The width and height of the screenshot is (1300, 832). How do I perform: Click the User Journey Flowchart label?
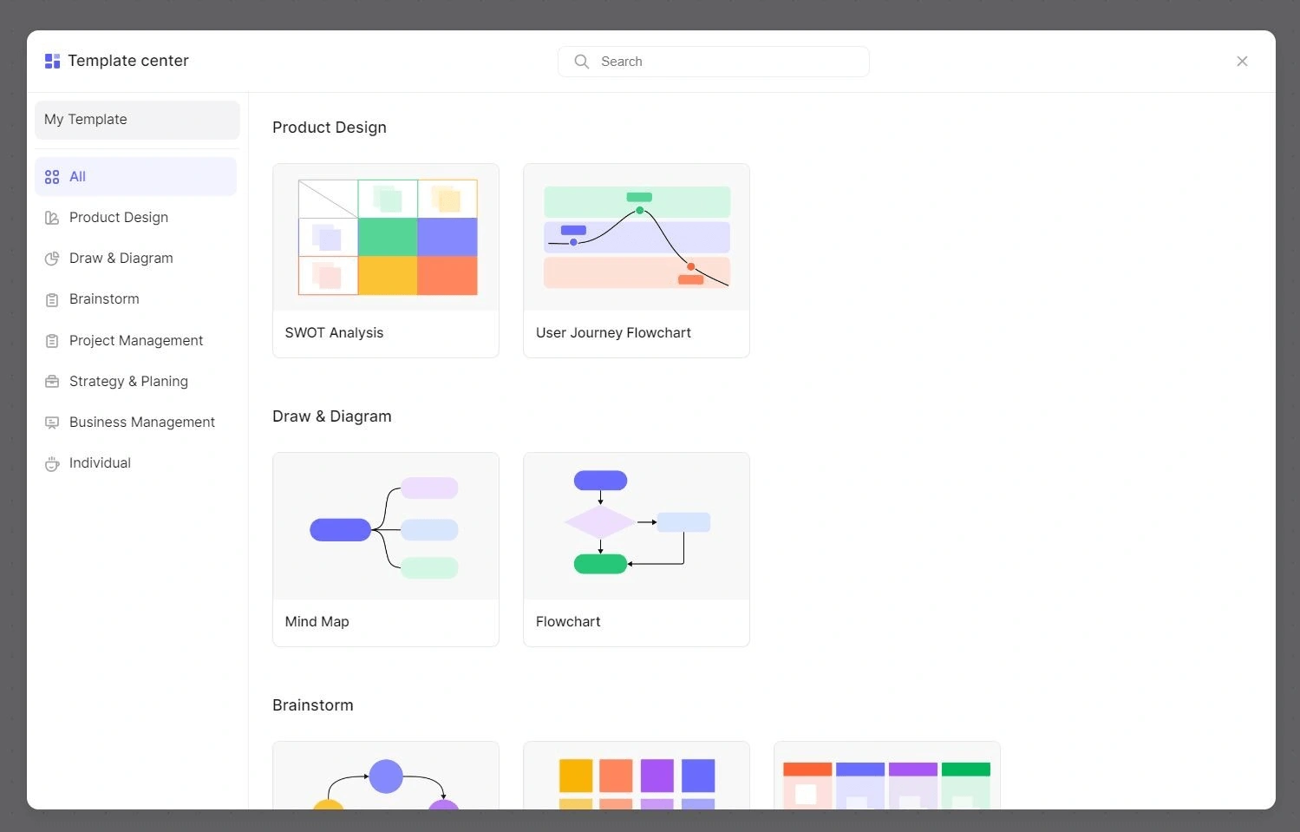point(613,332)
